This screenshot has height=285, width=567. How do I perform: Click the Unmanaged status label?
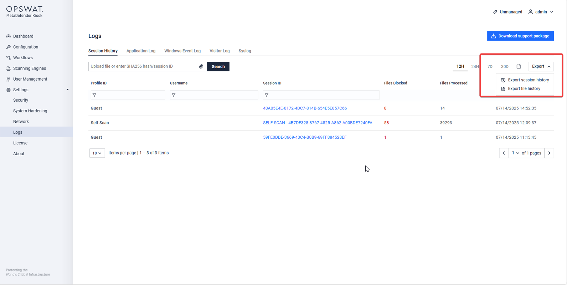[x=511, y=12]
